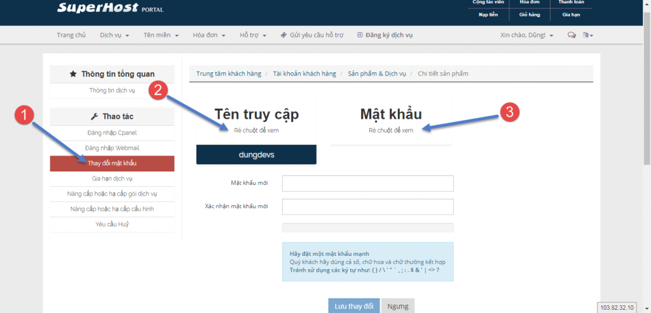Focus the Mật khẩu mới input field

click(x=367, y=183)
